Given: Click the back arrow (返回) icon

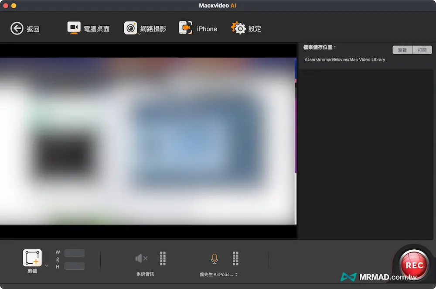Looking at the screenshot, I should coord(17,29).
